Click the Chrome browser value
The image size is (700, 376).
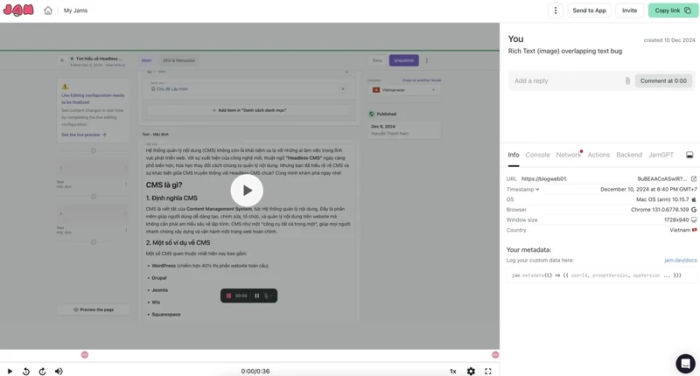tap(660, 210)
